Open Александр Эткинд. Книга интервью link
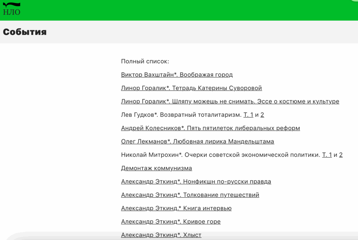 pyautogui.click(x=176, y=209)
